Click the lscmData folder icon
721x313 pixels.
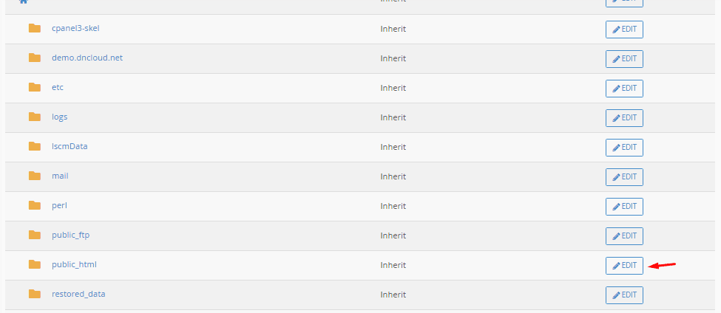point(35,146)
